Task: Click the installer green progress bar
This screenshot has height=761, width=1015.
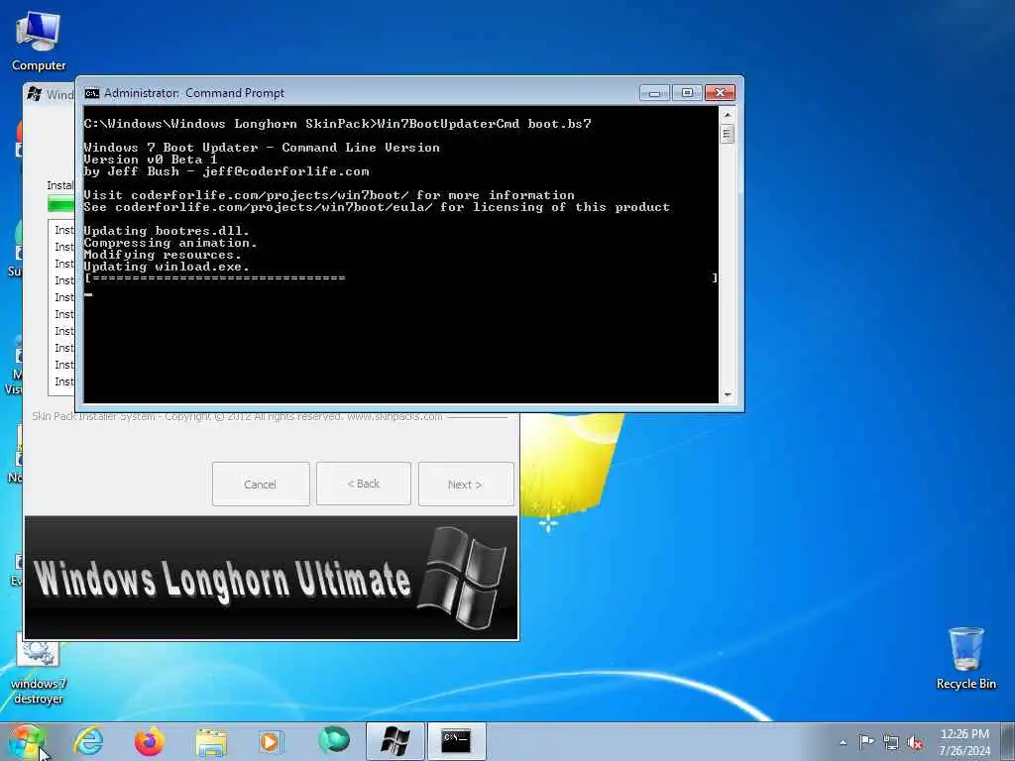Action: click(60, 204)
